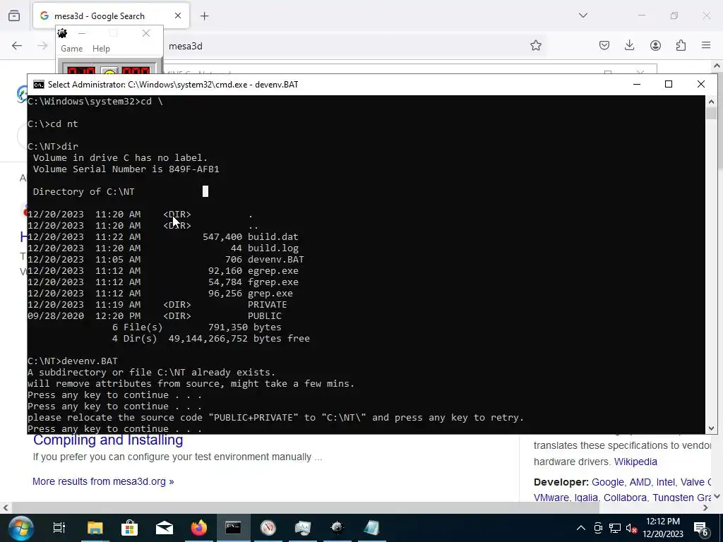Open the Help menu in Minesweeper
723x542 pixels.
pyautogui.click(x=101, y=49)
